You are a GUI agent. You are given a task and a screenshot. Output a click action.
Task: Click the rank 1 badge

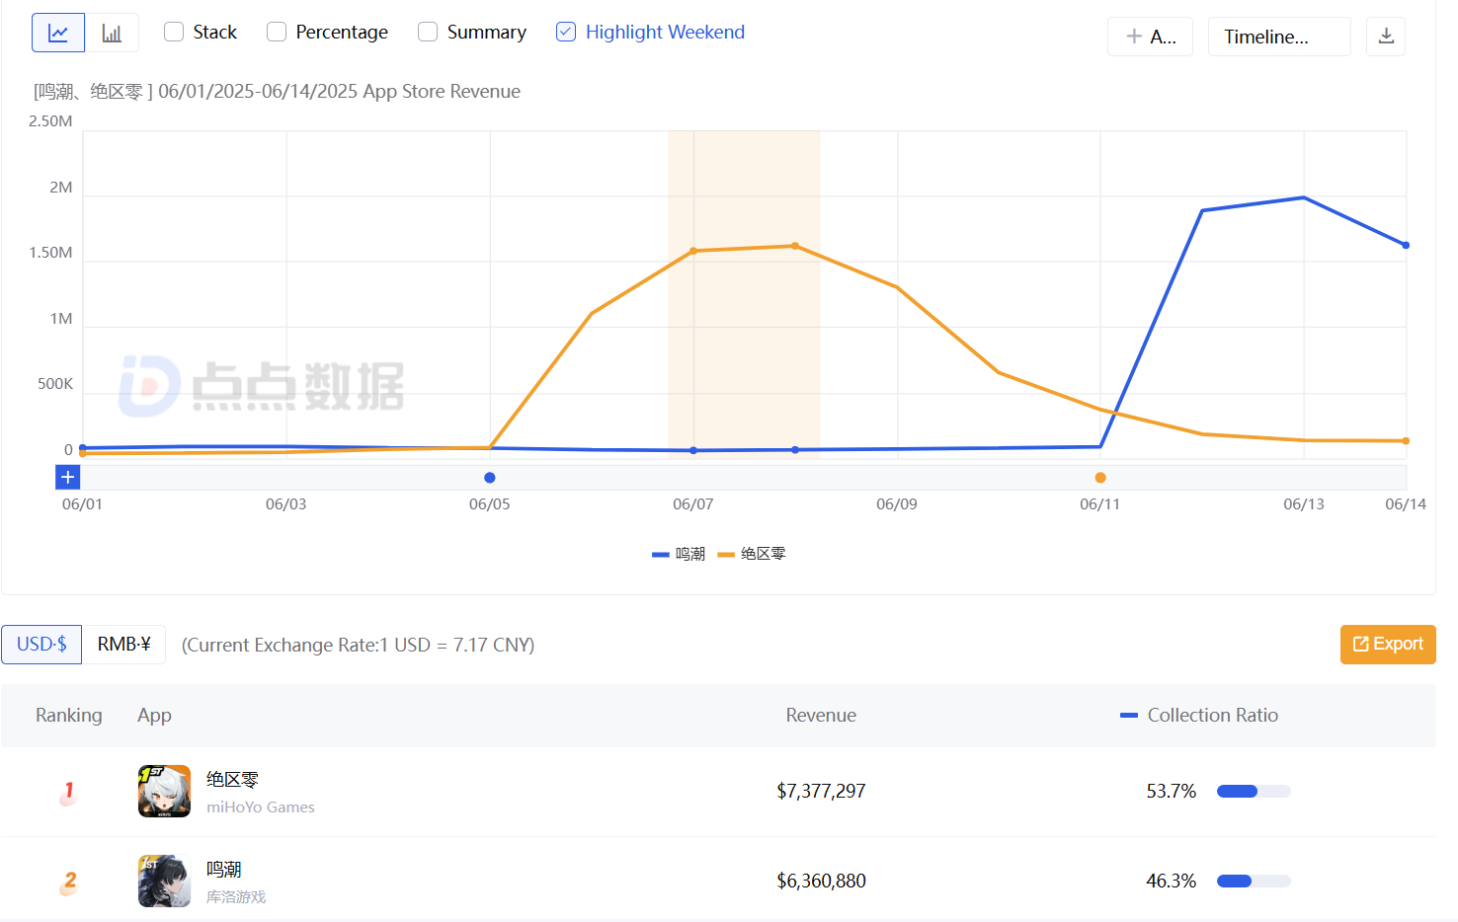point(68,792)
